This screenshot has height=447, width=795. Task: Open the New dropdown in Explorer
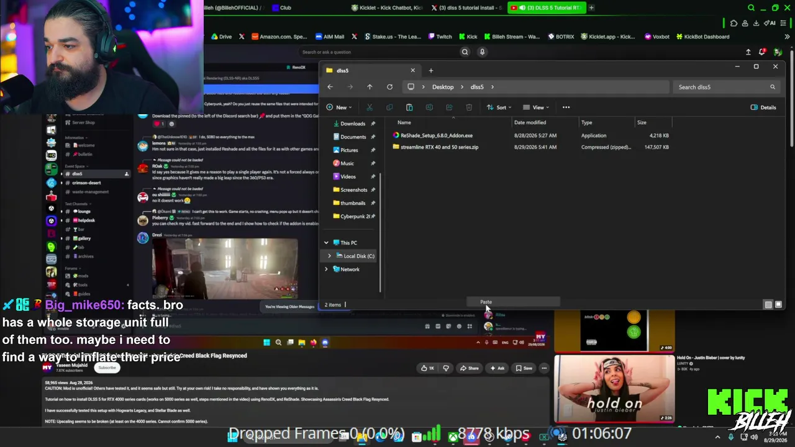(339, 107)
